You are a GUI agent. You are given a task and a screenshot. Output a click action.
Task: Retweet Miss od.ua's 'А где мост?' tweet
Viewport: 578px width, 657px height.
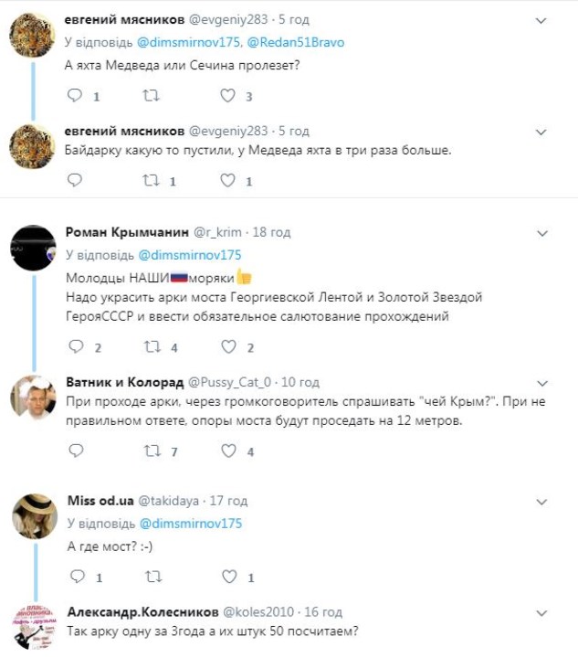[x=152, y=577]
